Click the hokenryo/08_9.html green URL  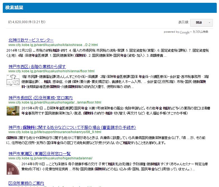[55, 132]
